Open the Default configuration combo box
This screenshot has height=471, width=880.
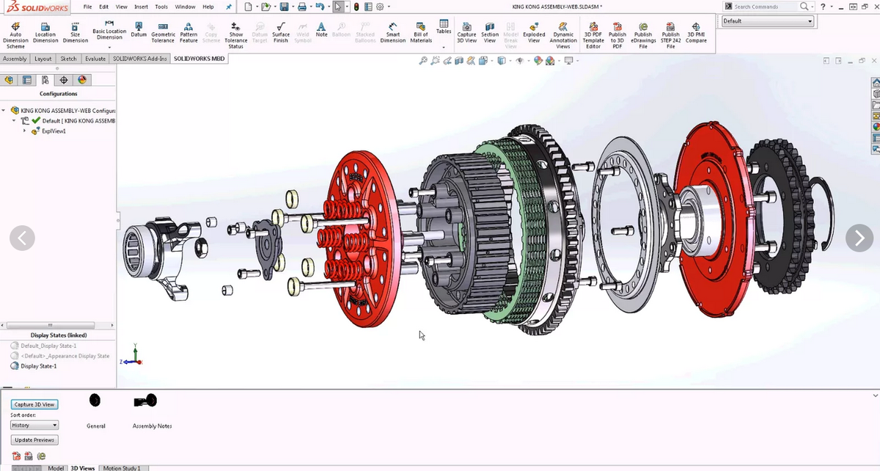click(x=768, y=21)
